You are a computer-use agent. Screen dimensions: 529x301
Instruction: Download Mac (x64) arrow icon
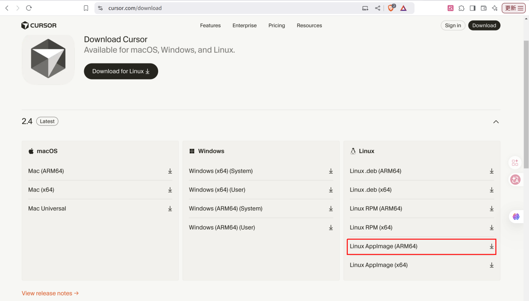[170, 190]
